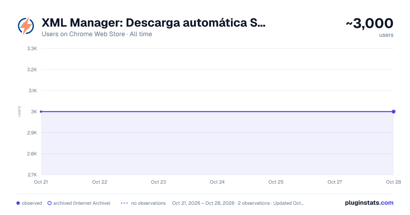
Task: Open the pluginstats.com link
Action: tap(369, 203)
